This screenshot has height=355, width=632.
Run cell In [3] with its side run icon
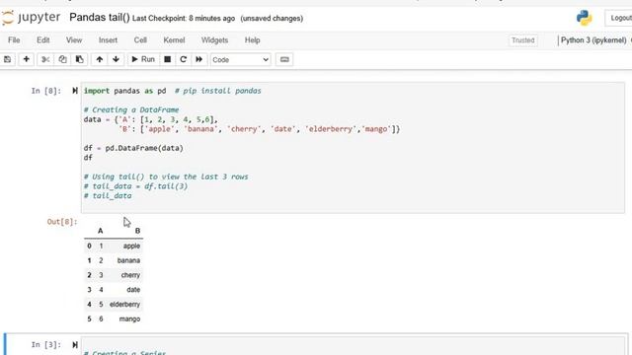click(x=75, y=344)
